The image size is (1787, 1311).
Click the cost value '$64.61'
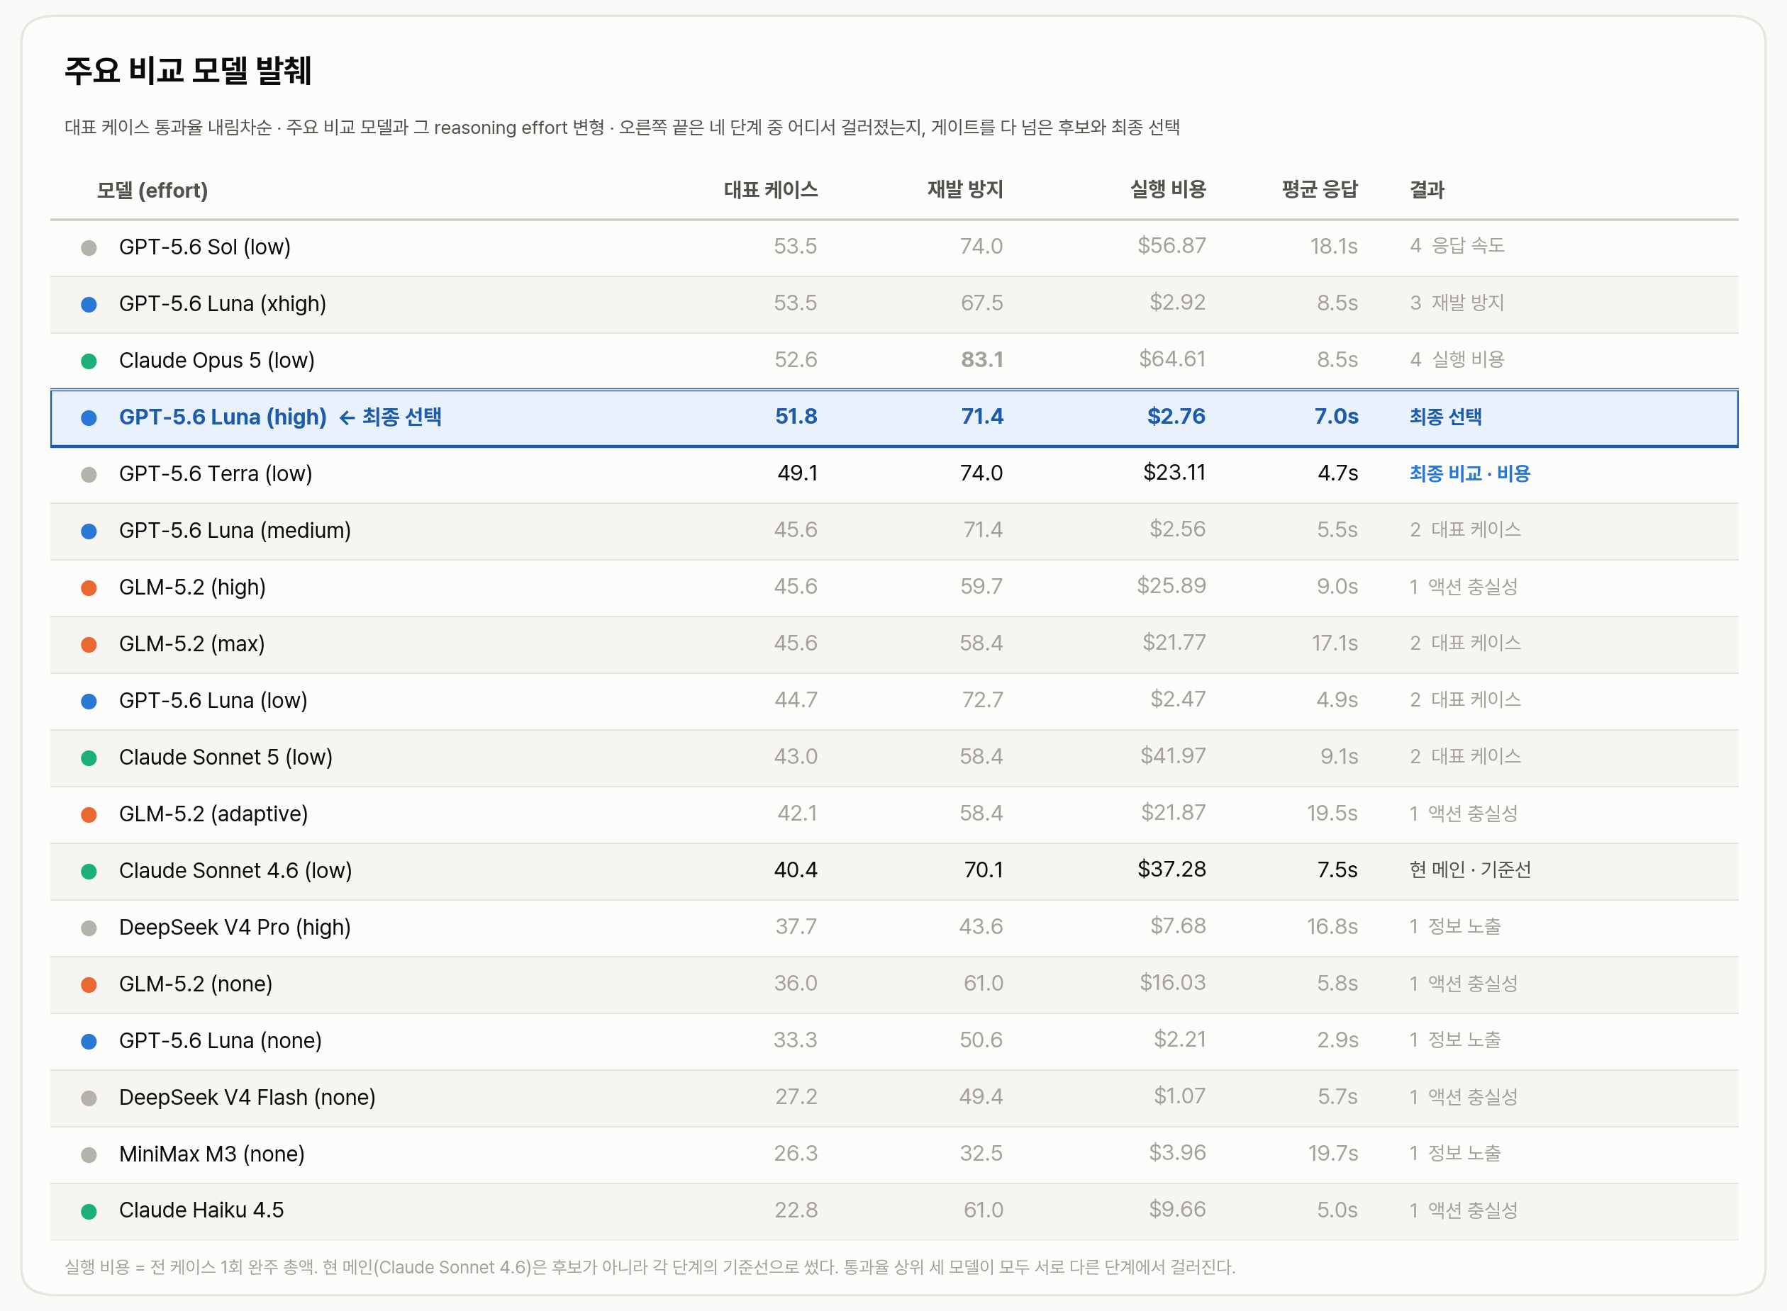pyautogui.click(x=1172, y=359)
